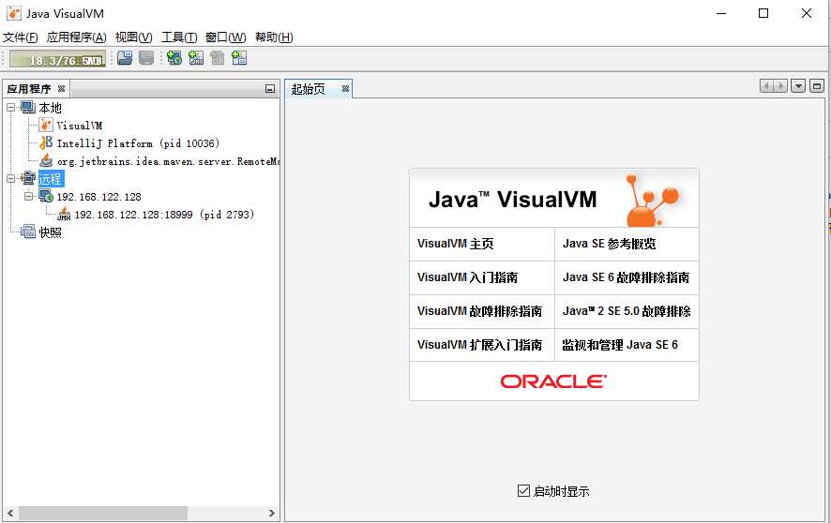Click the Java cup icon for maven server

(47, 160)
